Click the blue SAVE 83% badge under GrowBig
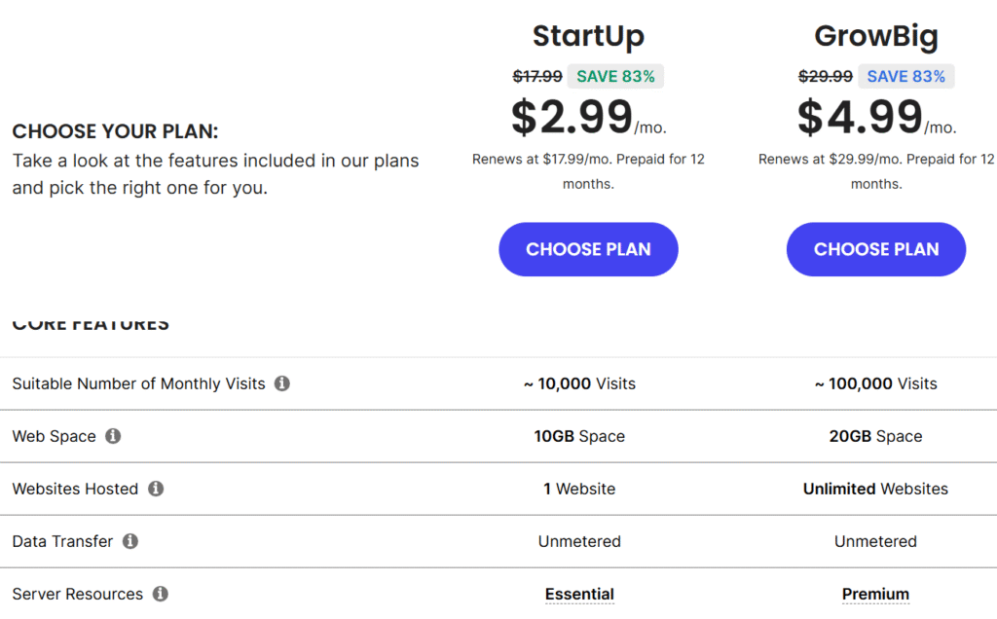Image resolution: width=997 pixels, height=619 pixels. click(906, 76)
